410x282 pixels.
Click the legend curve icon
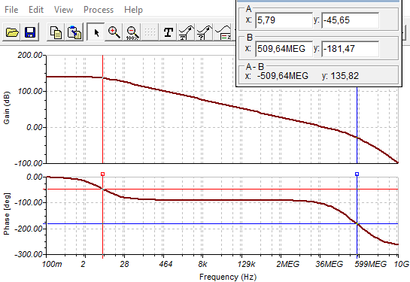[x=223, y=32]
